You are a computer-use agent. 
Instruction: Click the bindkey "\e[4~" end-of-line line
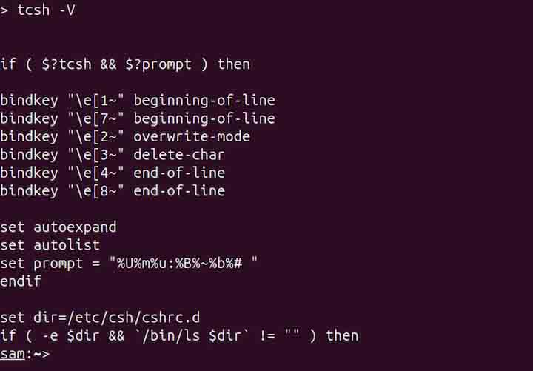point(113,173)
